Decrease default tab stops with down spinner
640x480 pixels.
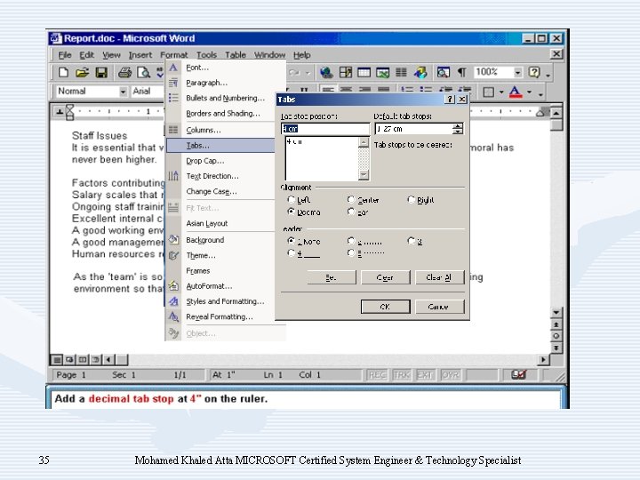point(458,132)
